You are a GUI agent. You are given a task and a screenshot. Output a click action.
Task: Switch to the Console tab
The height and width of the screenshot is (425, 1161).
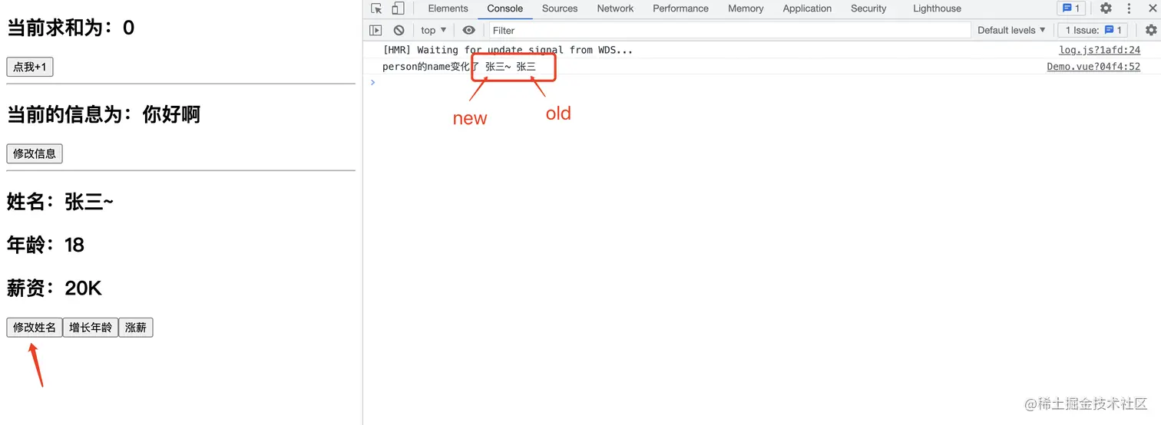tap(504, 8)
